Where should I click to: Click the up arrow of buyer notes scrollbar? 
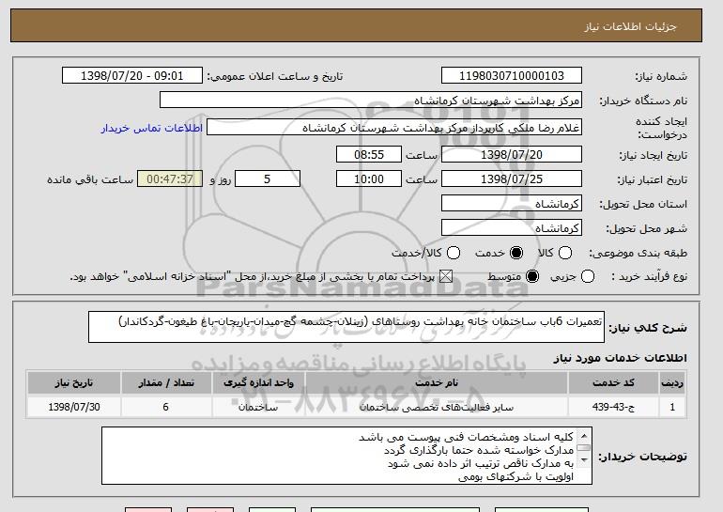pyautogui.click(x=584, y=435)
